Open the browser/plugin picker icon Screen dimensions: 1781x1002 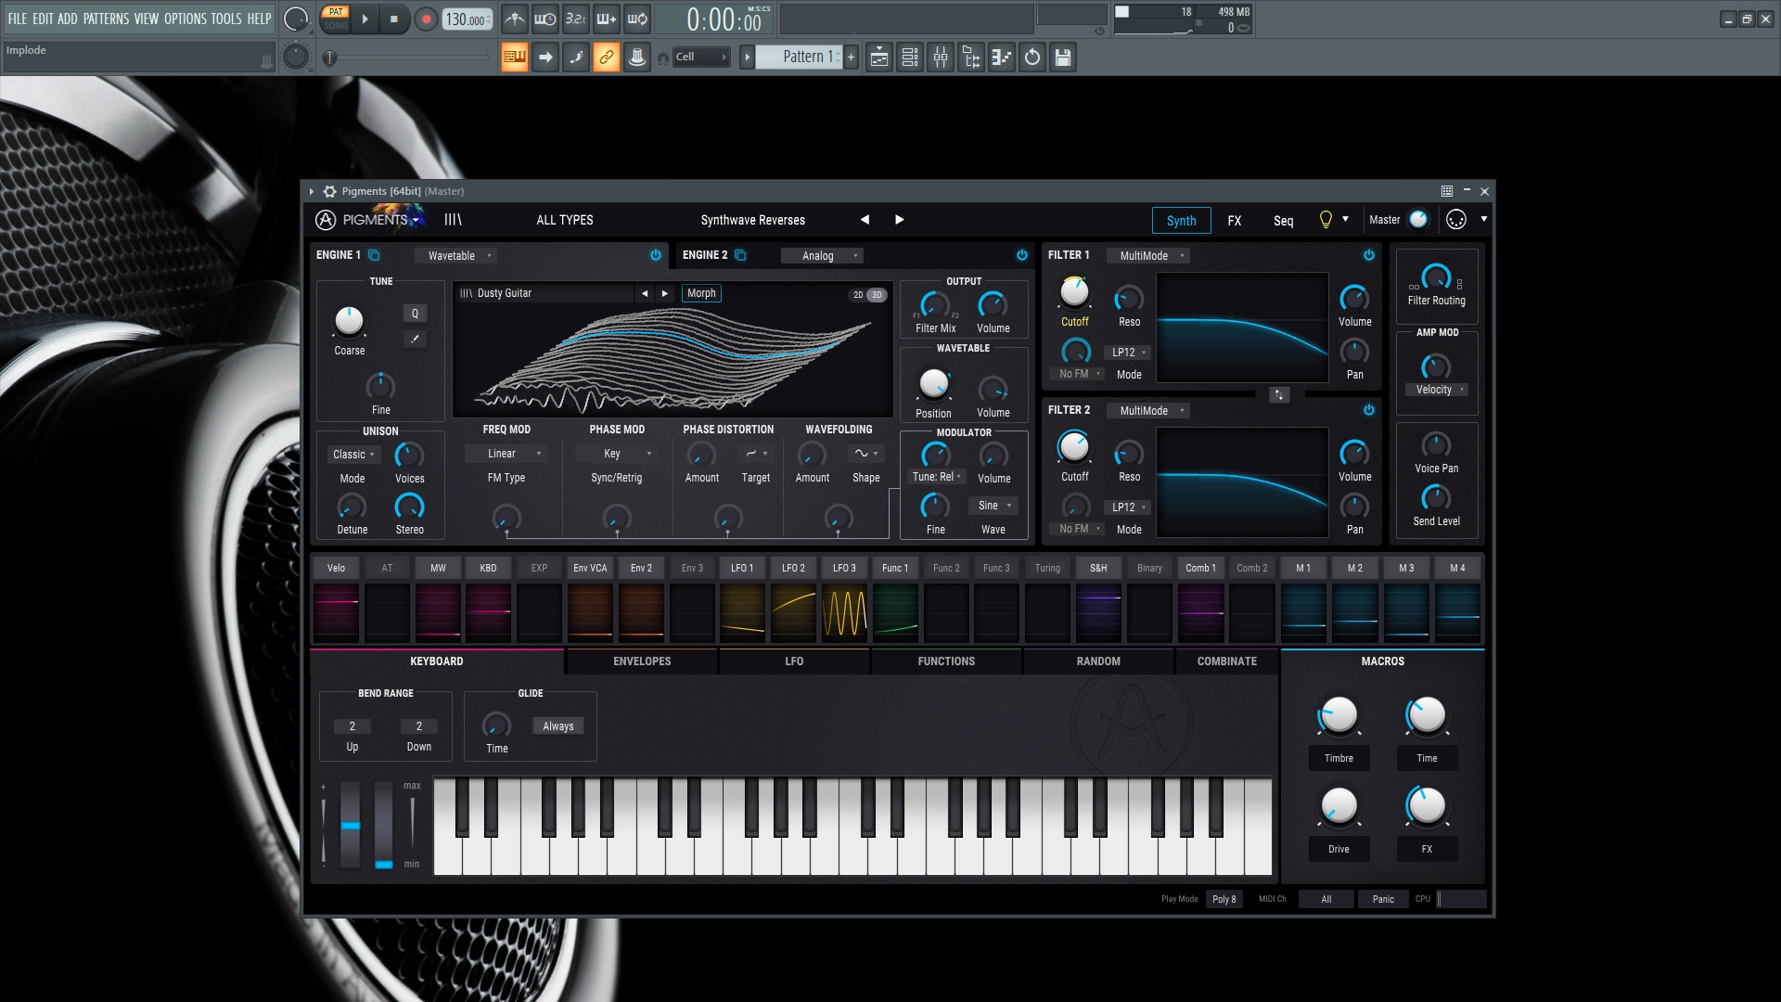click(971, 58)
